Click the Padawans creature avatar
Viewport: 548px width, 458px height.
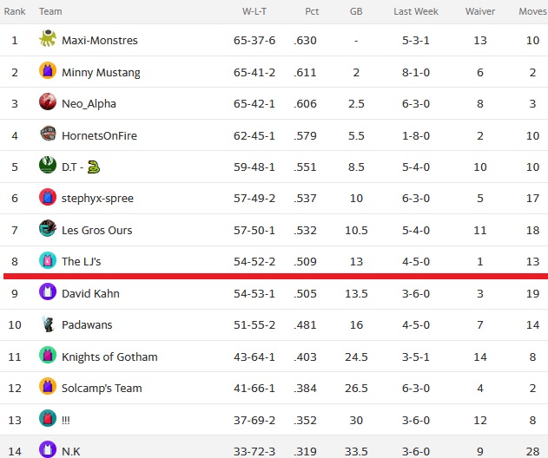(48, 324)
